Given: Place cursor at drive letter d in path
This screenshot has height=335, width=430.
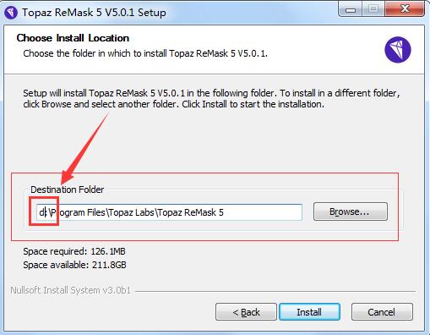Looking at the screenshot, I should pyautogui.click(x=41, y=212).
